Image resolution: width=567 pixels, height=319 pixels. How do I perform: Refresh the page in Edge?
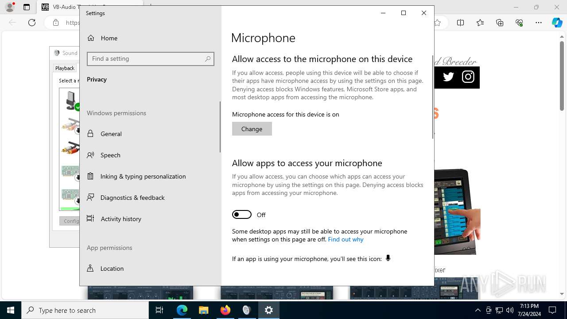32,23
